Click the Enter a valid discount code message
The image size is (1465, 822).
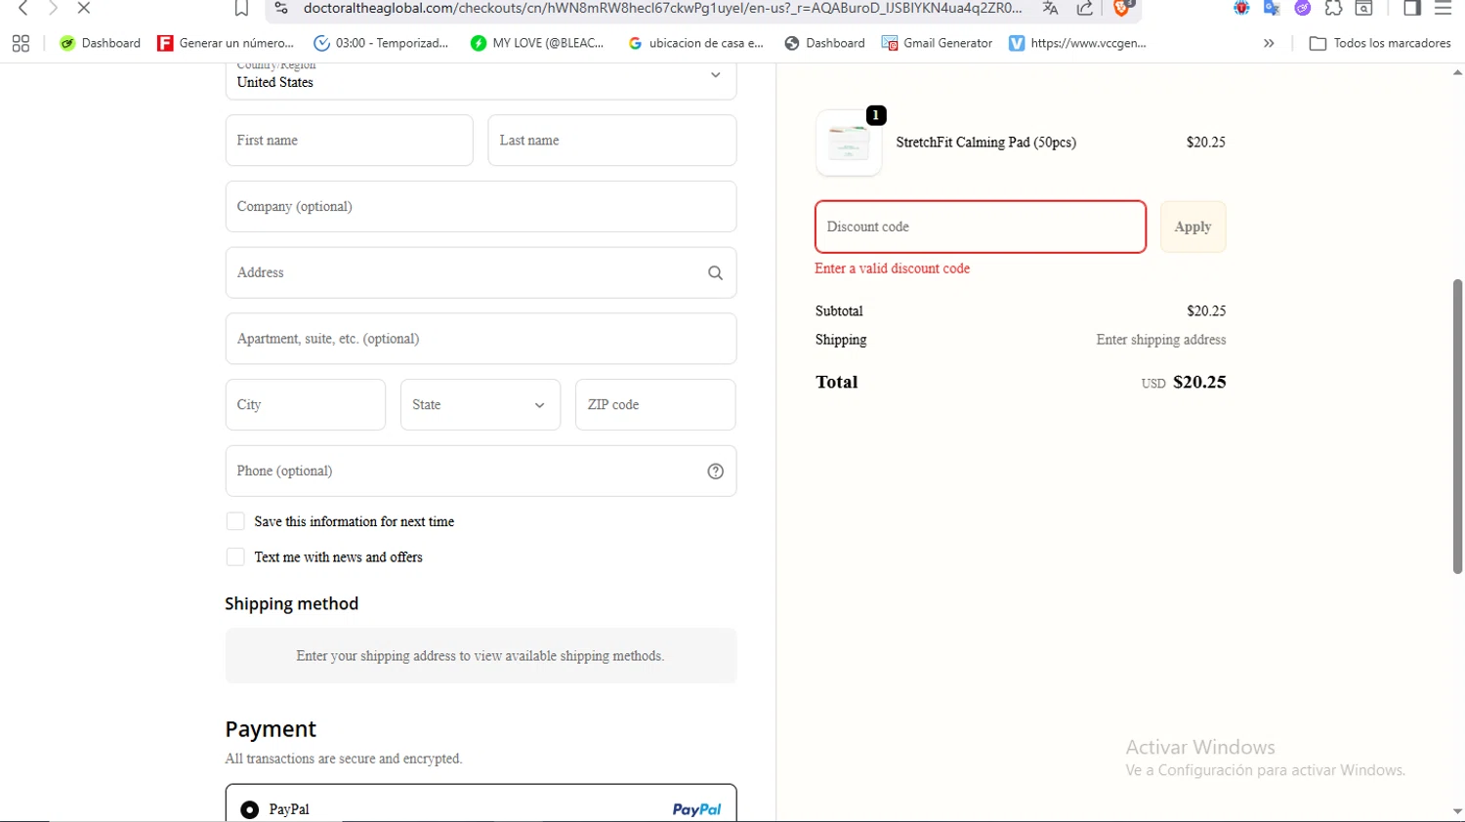pos(892,268)
